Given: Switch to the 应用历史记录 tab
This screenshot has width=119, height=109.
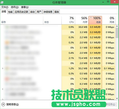Looking at the screenshot, I should tap(21, 12).
